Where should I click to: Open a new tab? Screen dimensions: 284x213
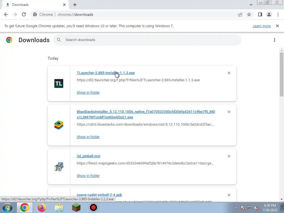click(75, 5)
